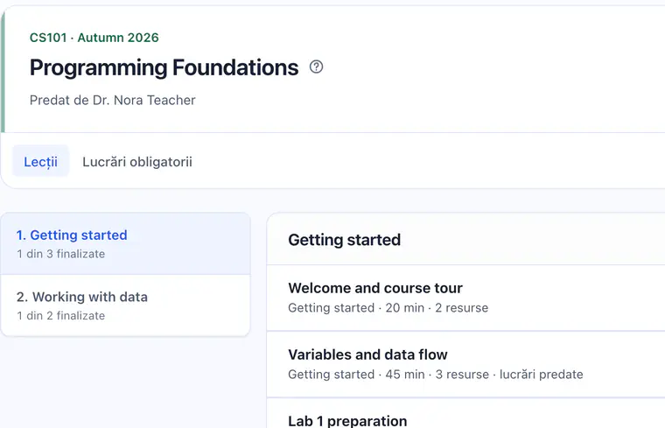Click the 3 resurse text under Variables lesson

tap(462, 375)
